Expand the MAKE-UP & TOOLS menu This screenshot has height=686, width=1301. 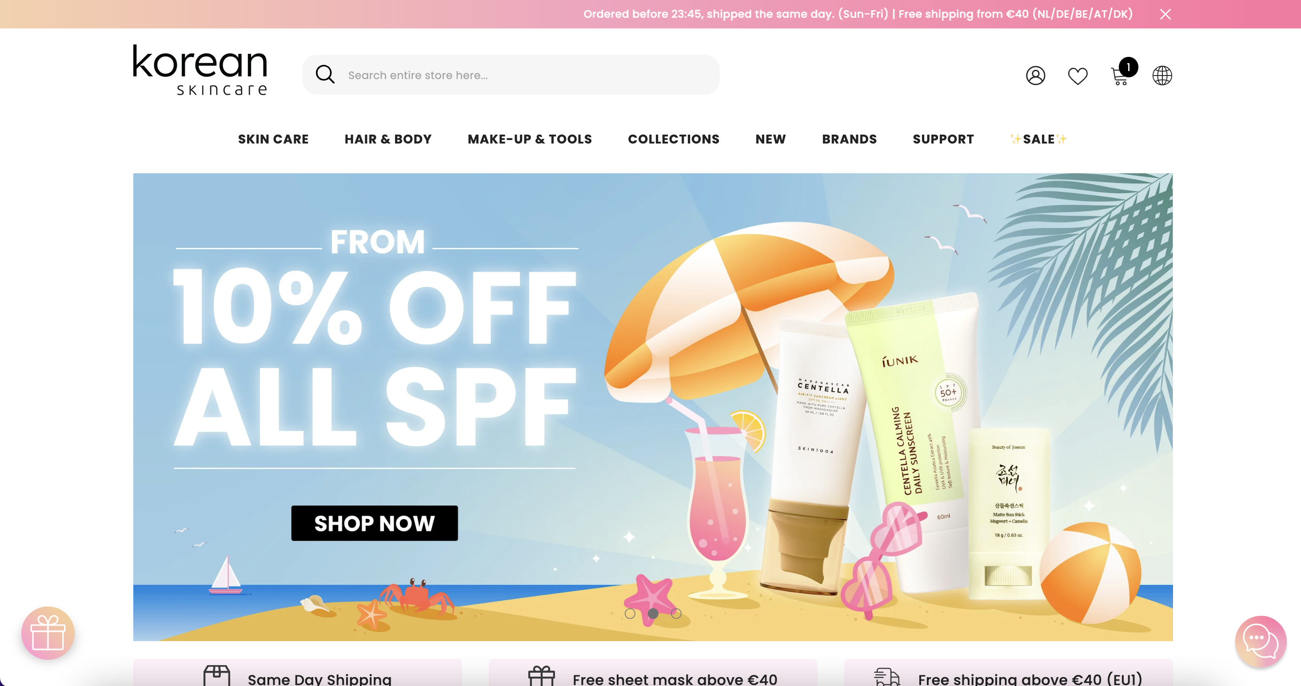coord(529,139)
